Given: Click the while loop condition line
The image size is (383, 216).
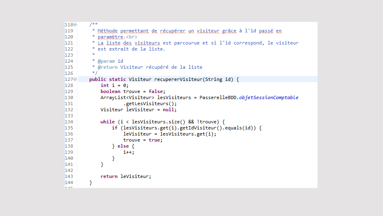Looking at the screenshot, I should click(x=163, y=122).
